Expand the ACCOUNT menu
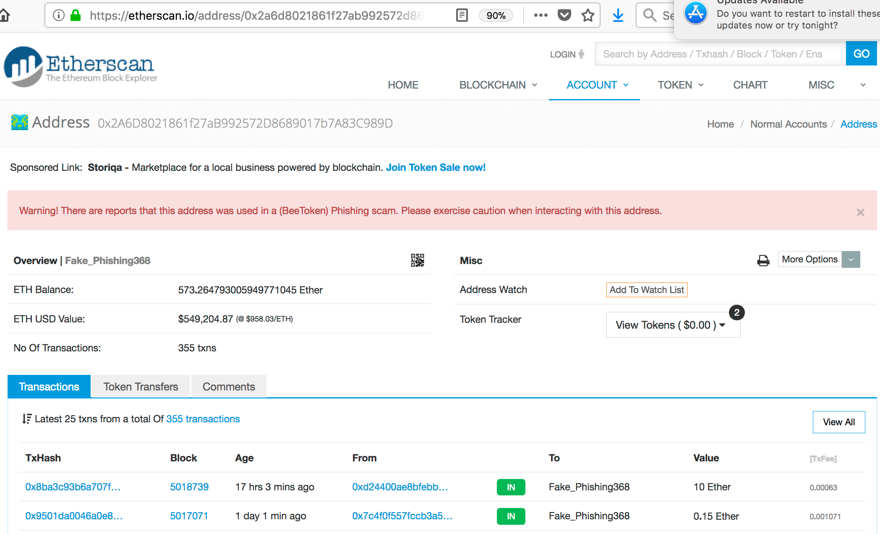880x534 pixels. (597, 85)
